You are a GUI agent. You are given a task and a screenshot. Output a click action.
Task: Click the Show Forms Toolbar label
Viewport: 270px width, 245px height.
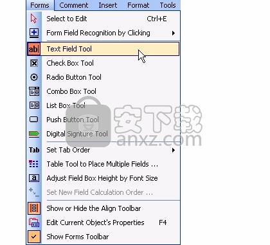pyautogui.click(x=78, y=237)
